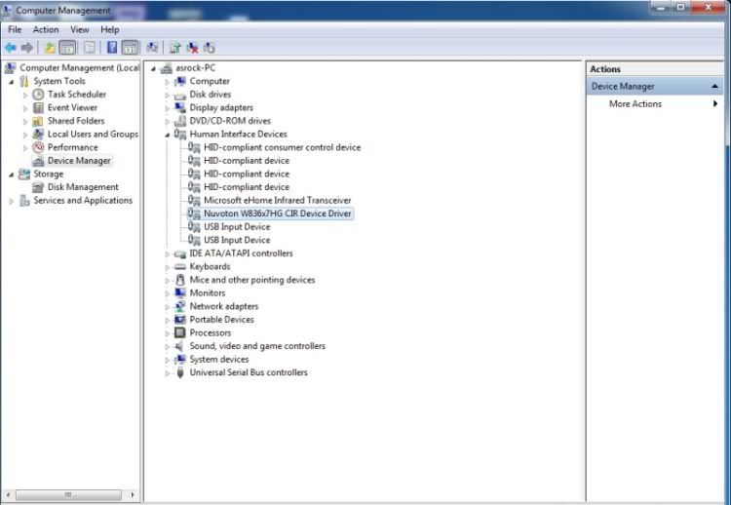
Task: Click left pane scrollbar right arrow
Action: tap(133, 494)
